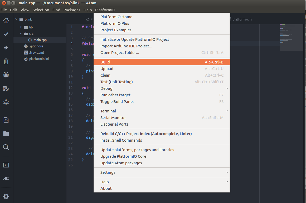
Task: Click the Clean trash can icon
Action: click(6, 61)
